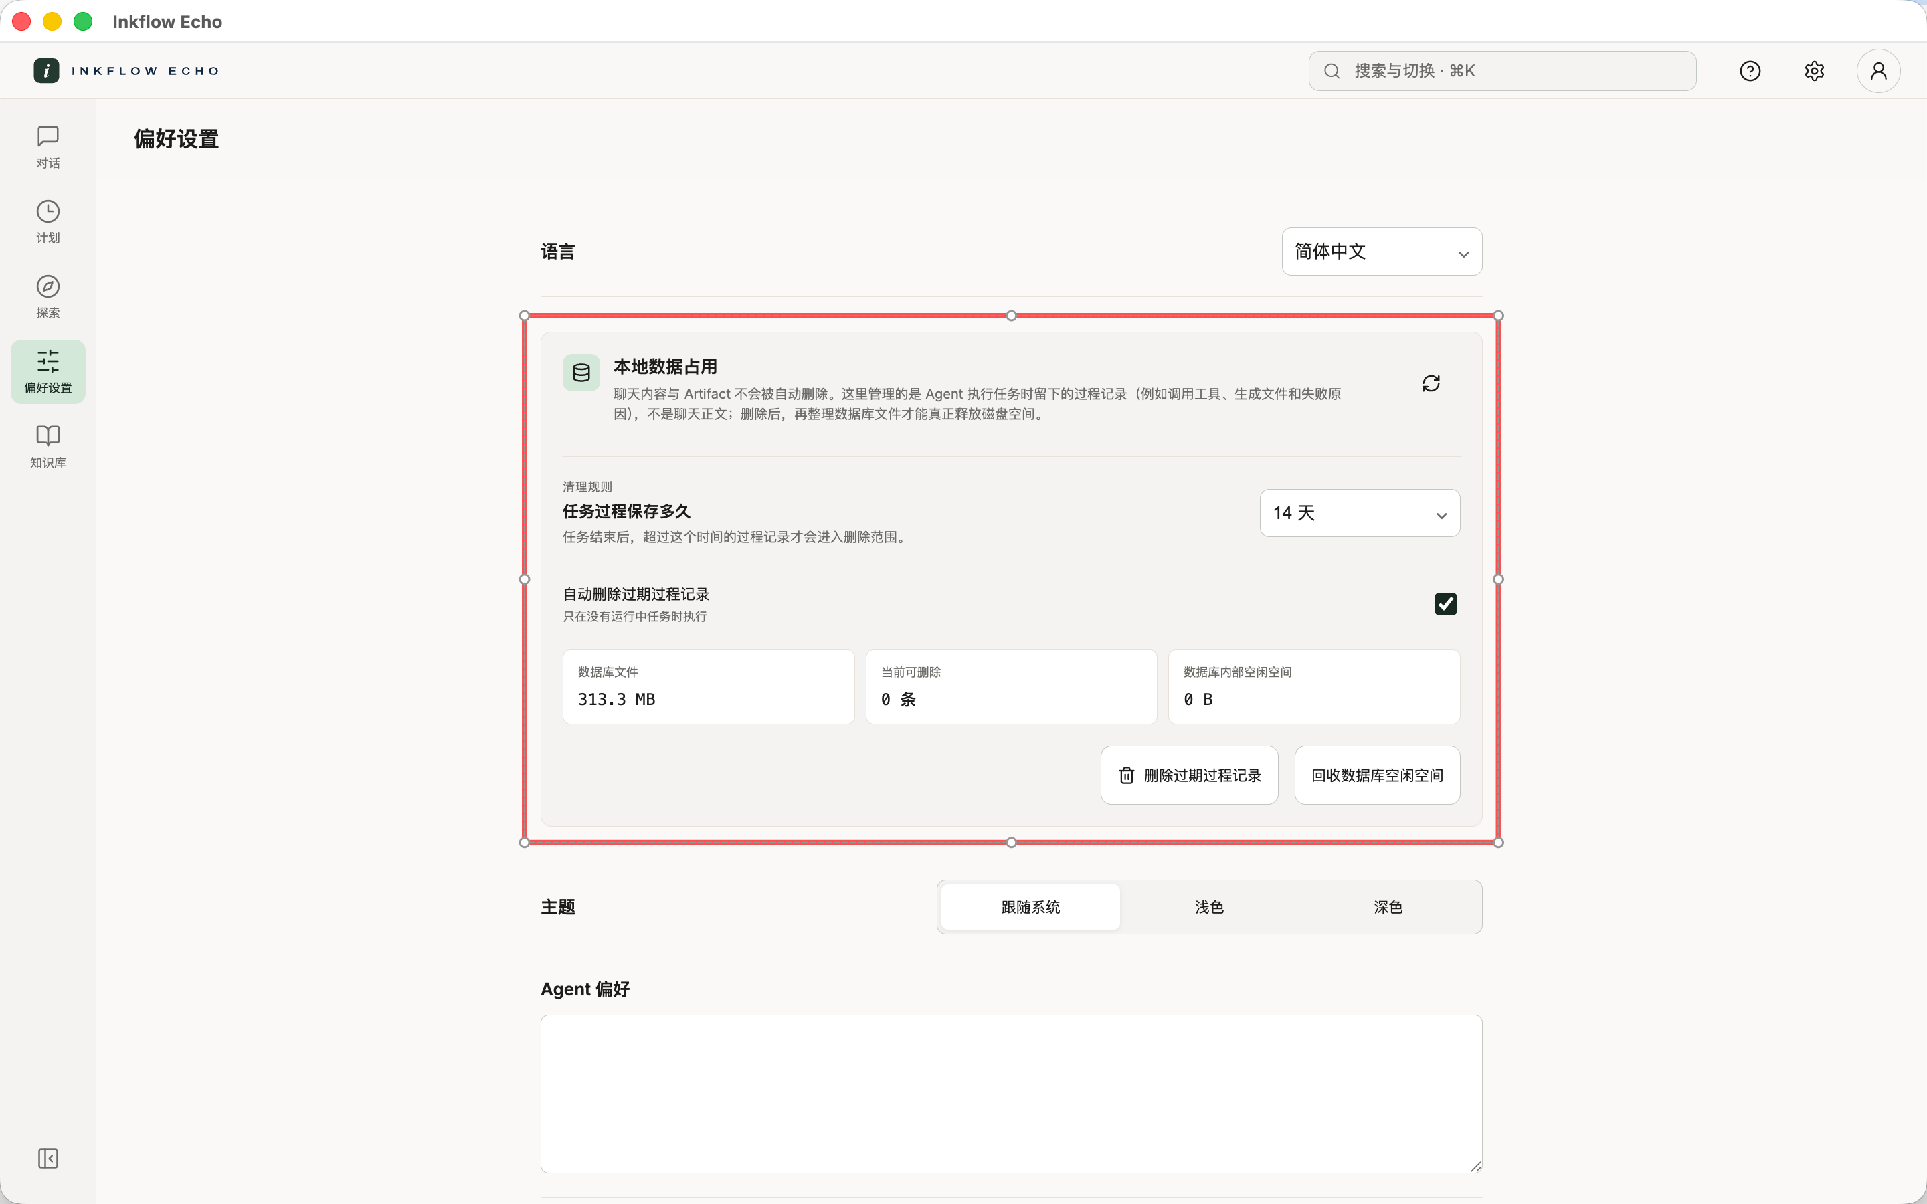Viewport: 1927px width, 1204px height.
Task: Select the 偏好设置 sidebar item
Action: [48, 372]
